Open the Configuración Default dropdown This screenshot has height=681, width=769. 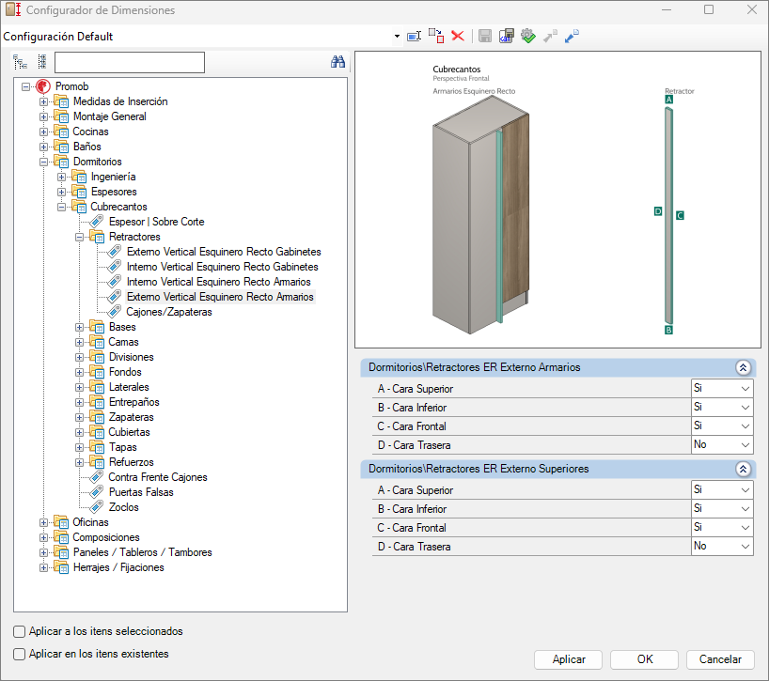pyautogui.click(x=397, y=36)
